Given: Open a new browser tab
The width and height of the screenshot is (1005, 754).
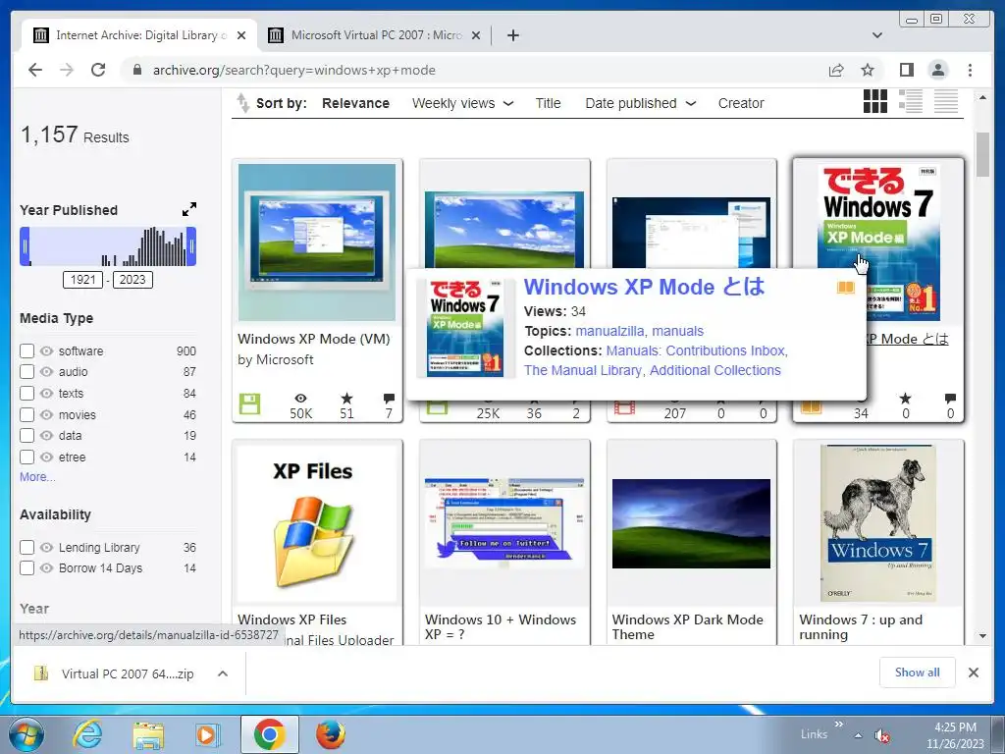Looking at the screenshot, I should coord(512,35).
